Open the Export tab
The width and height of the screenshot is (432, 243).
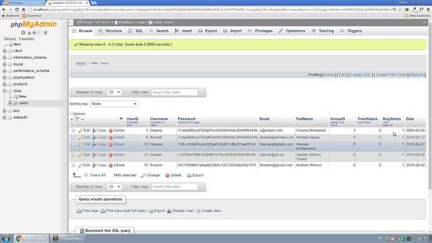(208, 31)
